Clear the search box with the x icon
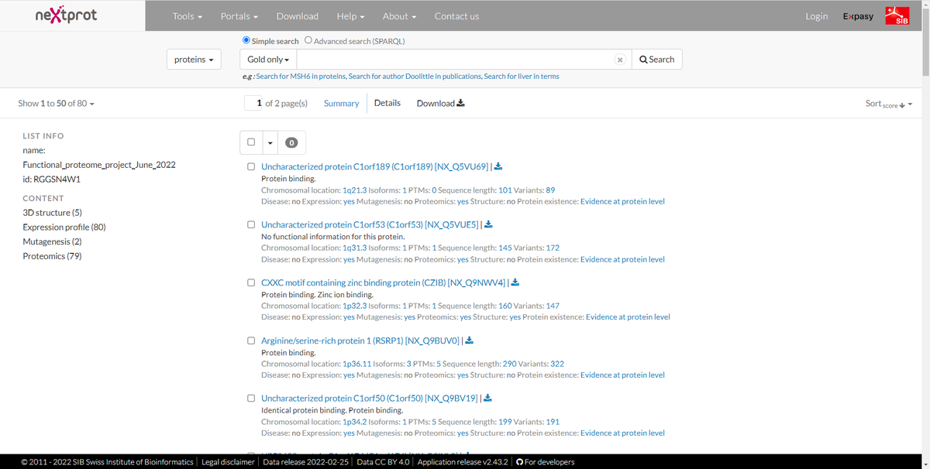The image size is (930, 469). (620, 60)
